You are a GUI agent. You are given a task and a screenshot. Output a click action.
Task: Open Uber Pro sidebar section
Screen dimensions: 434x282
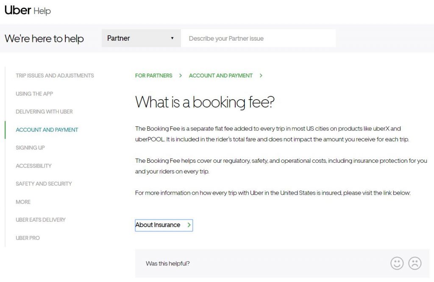[28, 237]
